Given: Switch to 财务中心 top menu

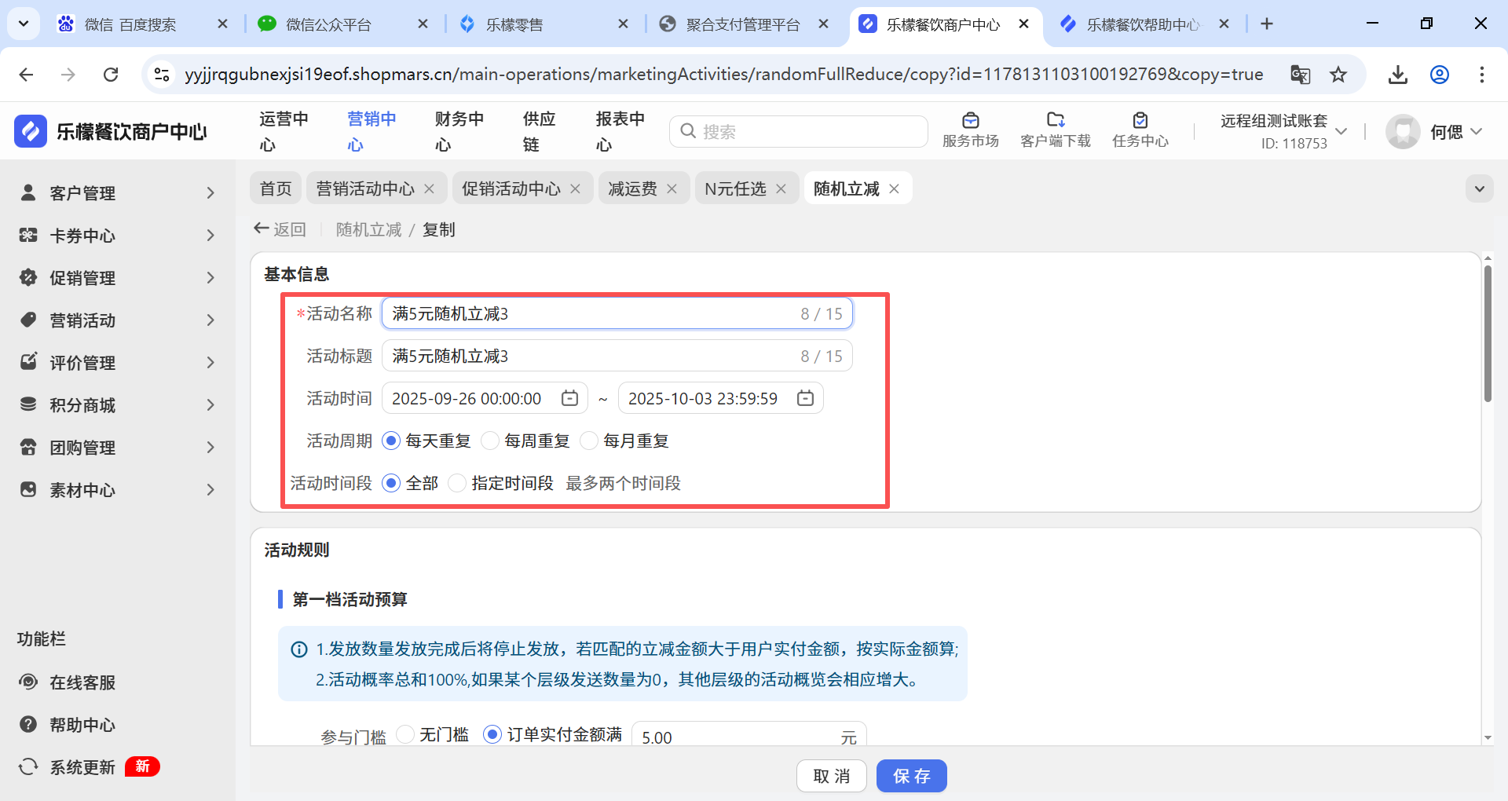Looking at the screenshot, I should (459, 131).
